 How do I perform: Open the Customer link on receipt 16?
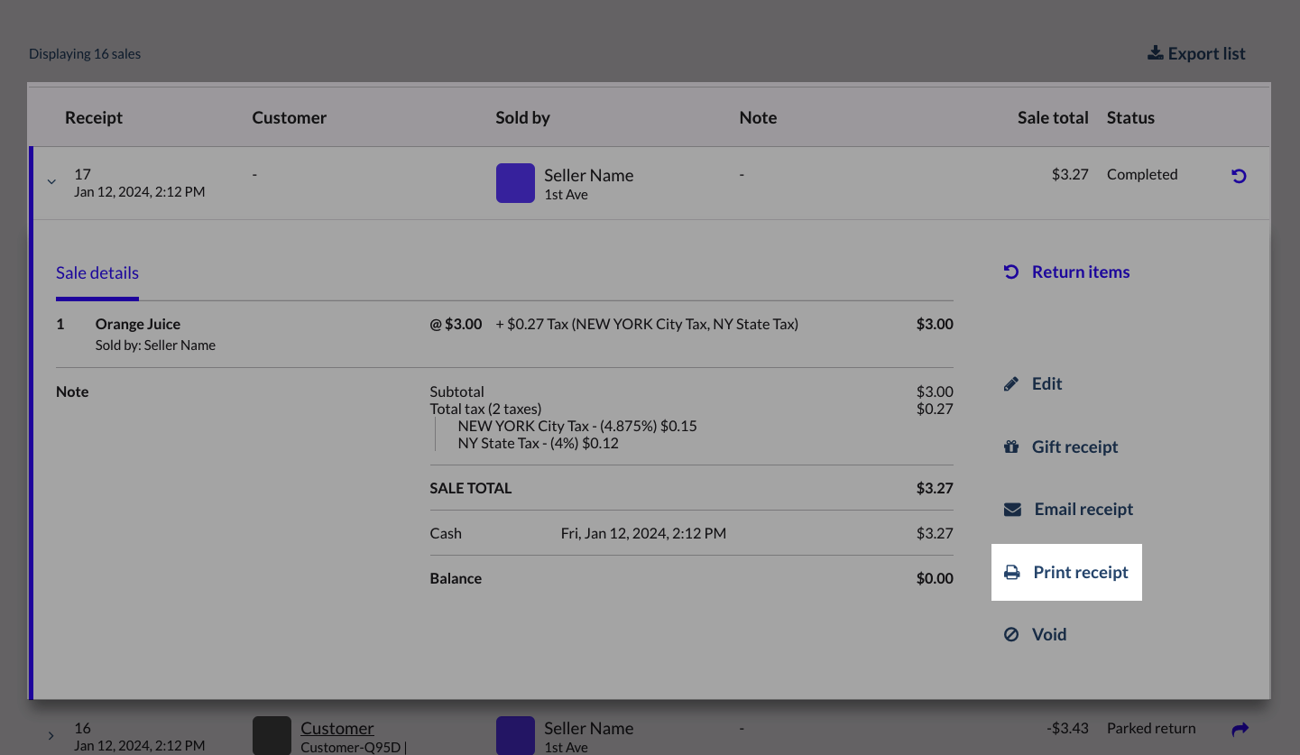click(x=337, y=728)
